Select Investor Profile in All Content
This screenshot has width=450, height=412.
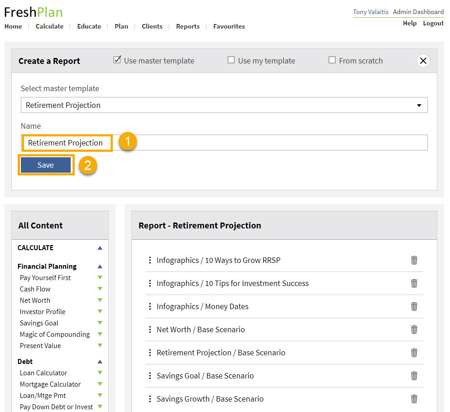tap(43, 311)
